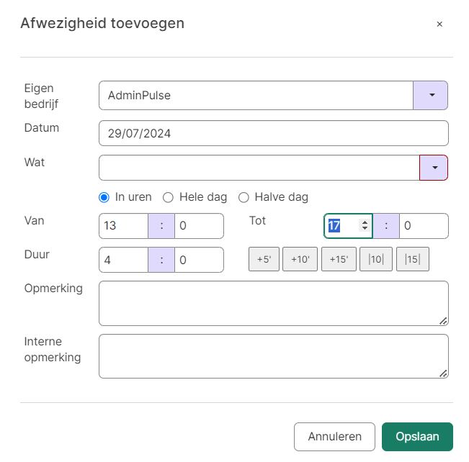Click the Tot label
Viewport: 469px width, 462px height.
257,221
